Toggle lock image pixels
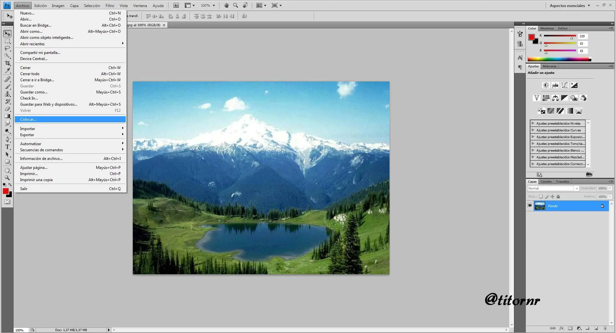Screen dimensions: 616x333 547,197
